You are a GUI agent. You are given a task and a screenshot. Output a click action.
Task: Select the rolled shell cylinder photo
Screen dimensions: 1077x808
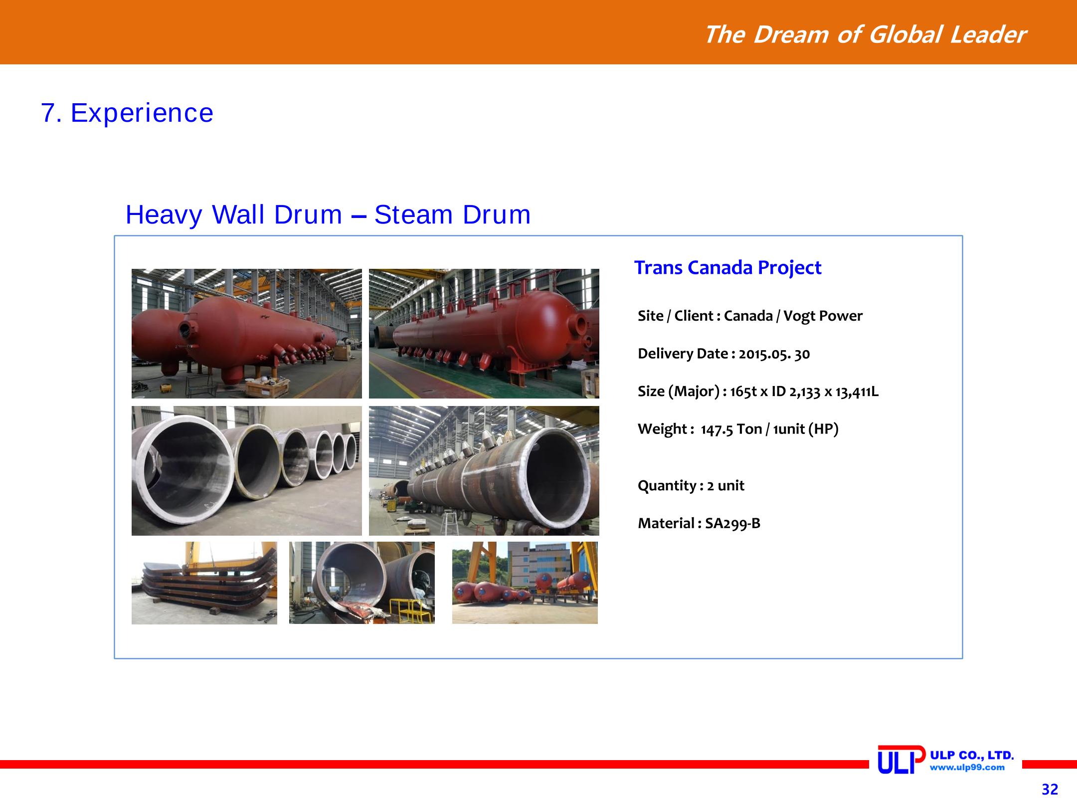click(362, 583)
